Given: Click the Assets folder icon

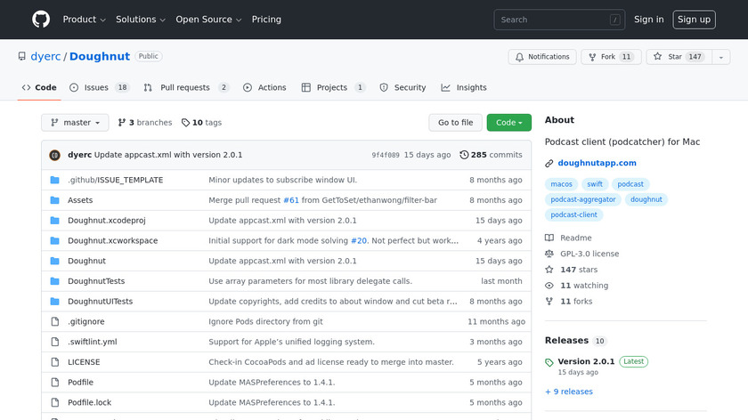Looking at the screenshot, I should tap(55, 200).
